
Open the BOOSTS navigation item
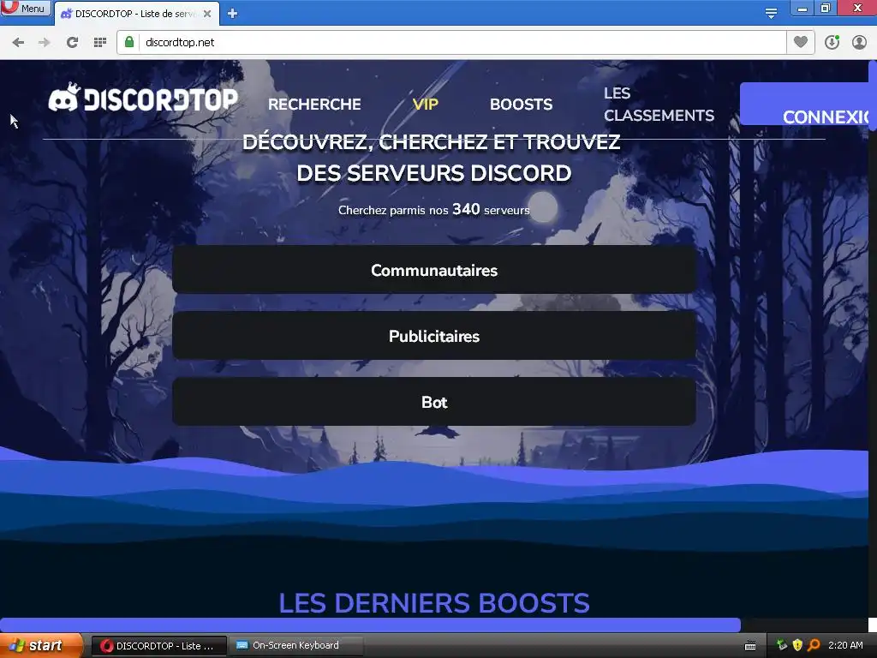(521, 104)
